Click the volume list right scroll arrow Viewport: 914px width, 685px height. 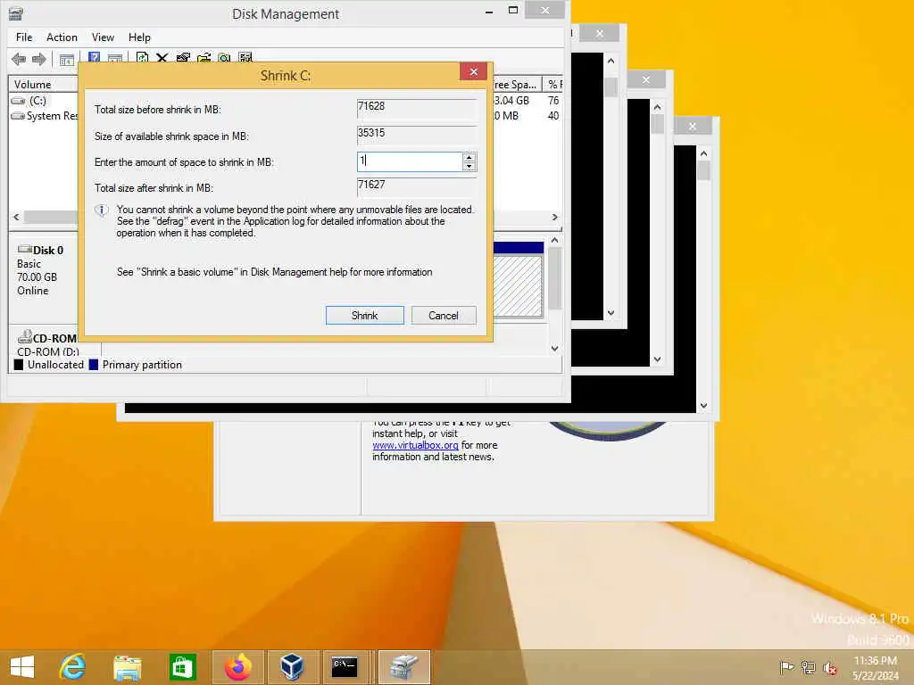tap(555, 217)
